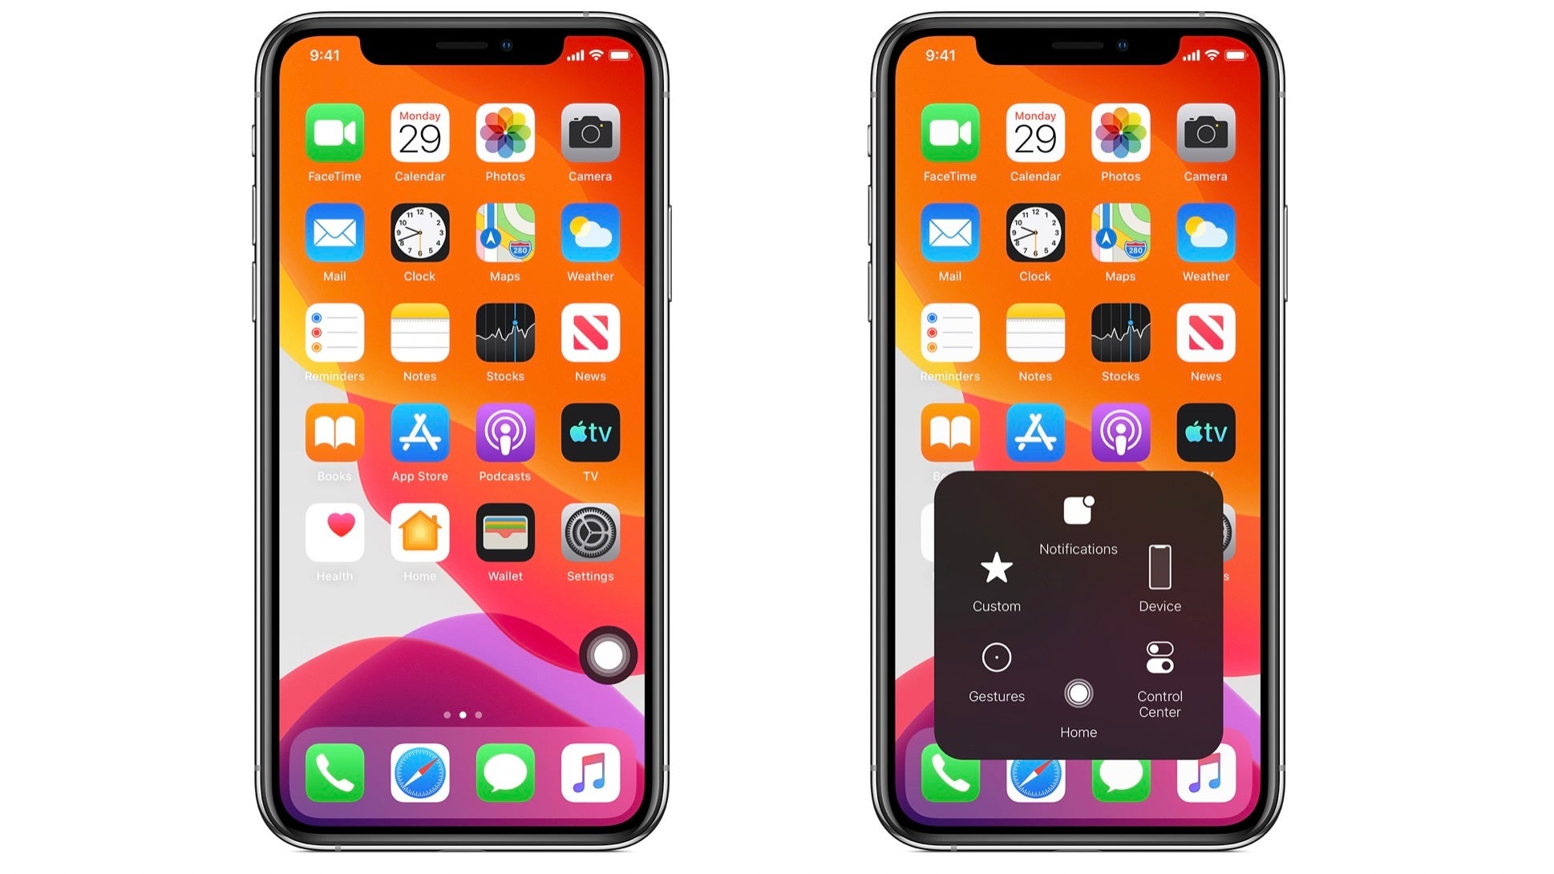Tap the Device option in AssistiveTouch
Viewport: 1554px width, 874px height.
tap(1158, 580)
